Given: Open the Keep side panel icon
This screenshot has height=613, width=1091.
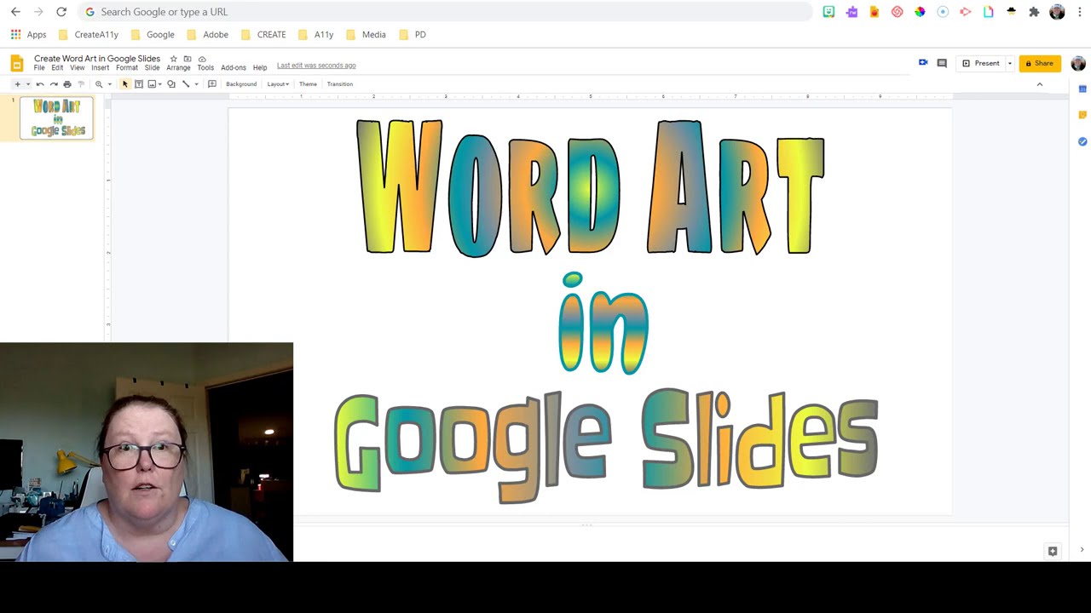Looking at the screenshot, I should point(1082,115).
